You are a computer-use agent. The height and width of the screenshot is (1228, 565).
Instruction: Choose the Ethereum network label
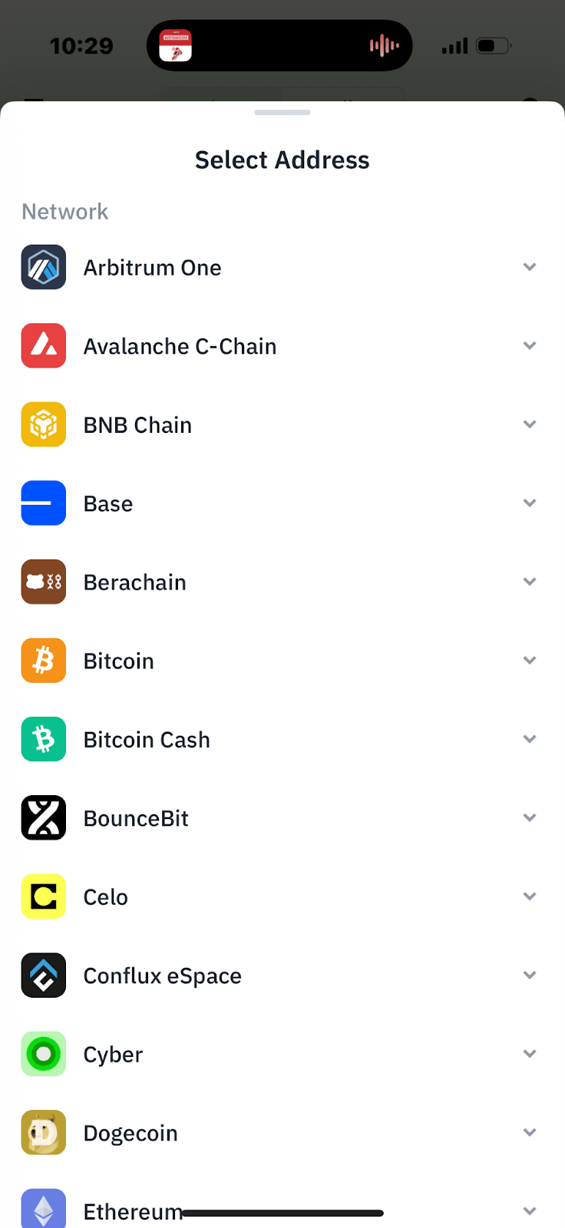point(132,1211)
